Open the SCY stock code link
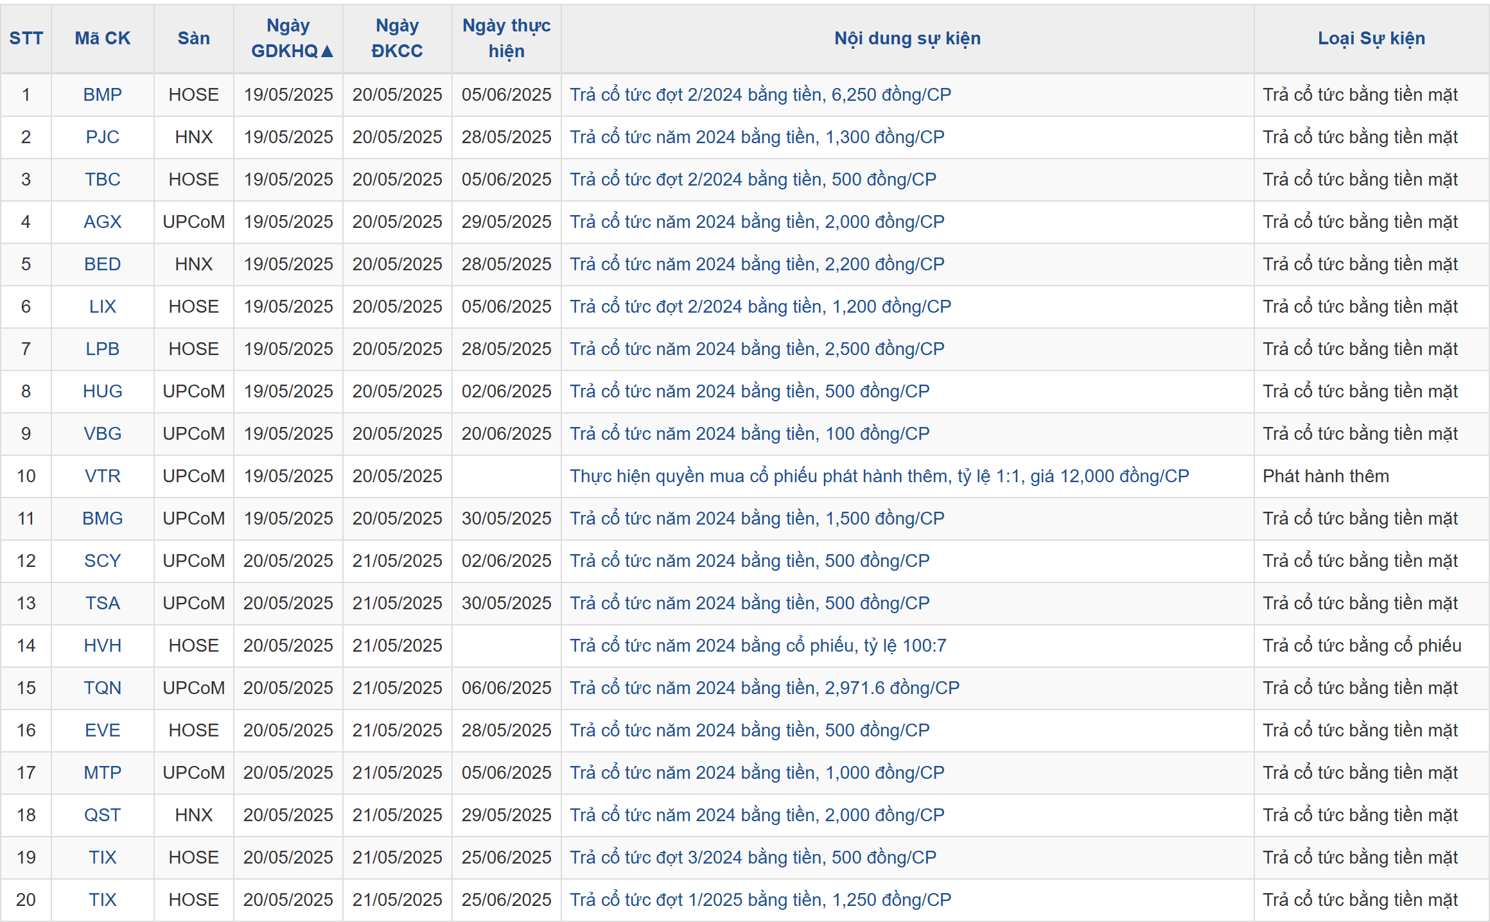1490x922 pixels. [x=103, y=561]
